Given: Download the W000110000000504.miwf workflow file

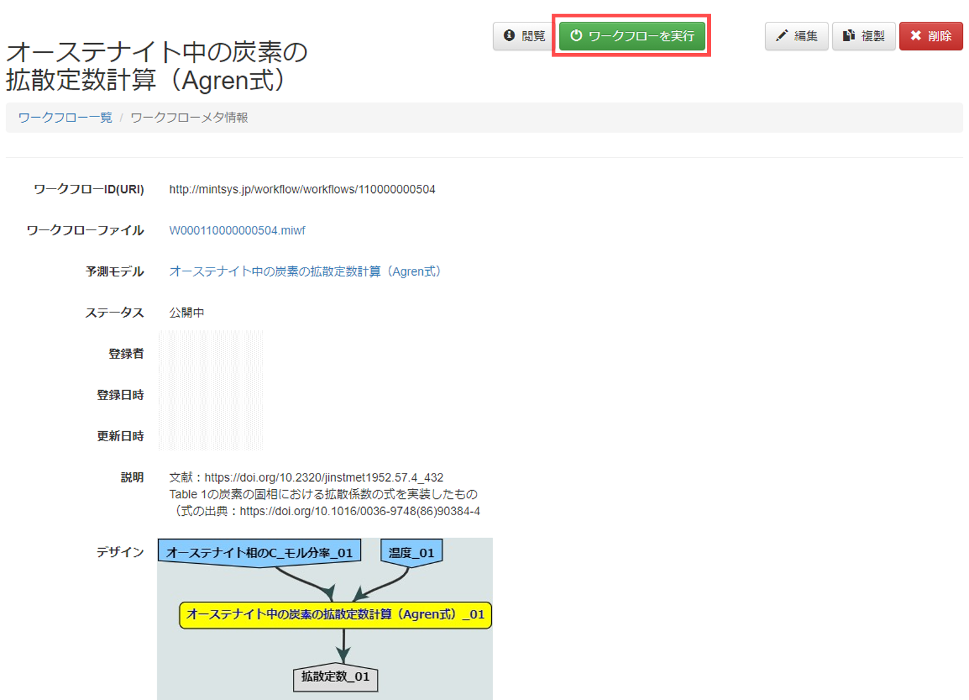Looking at the screenshot, I should click(x=237, y=230).
